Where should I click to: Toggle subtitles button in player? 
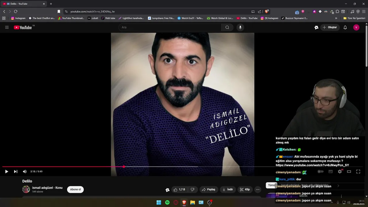[331, 171]
